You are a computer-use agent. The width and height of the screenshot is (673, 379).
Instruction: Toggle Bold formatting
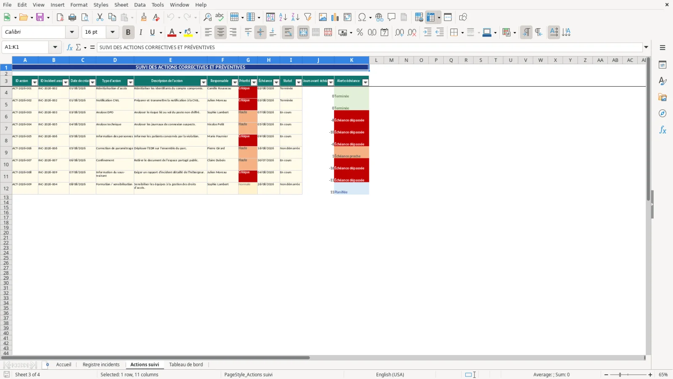(x=128, y=32)
